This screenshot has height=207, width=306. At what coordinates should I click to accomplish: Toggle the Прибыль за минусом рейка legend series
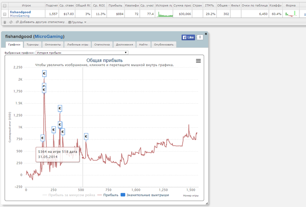(69, 195)
